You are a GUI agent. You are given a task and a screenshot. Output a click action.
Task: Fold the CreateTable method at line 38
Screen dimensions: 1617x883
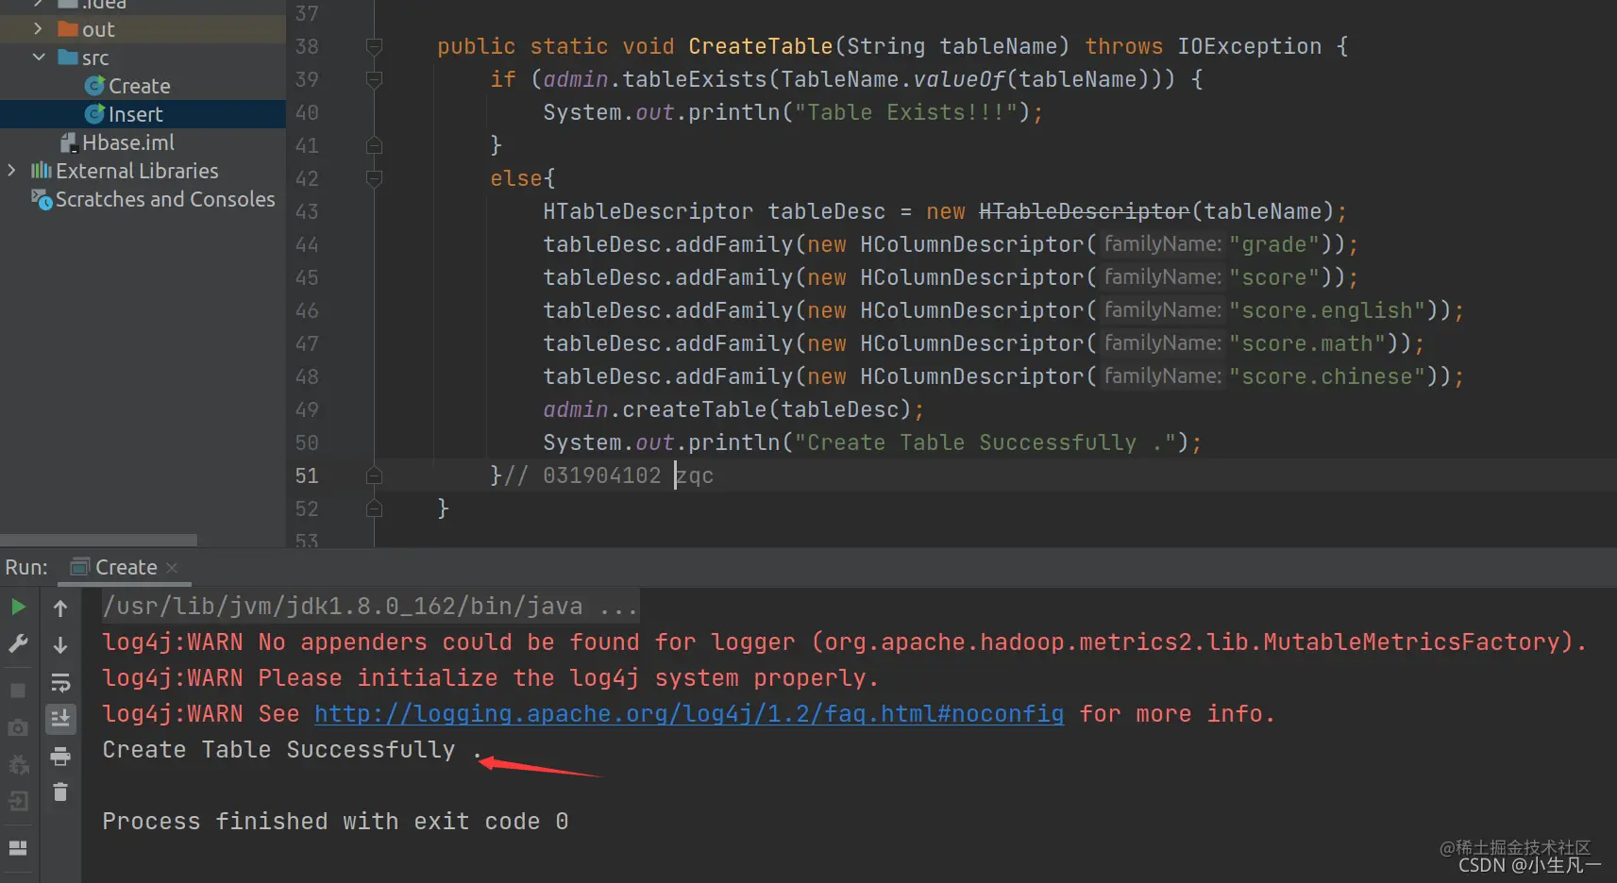(x=374, y=46)
